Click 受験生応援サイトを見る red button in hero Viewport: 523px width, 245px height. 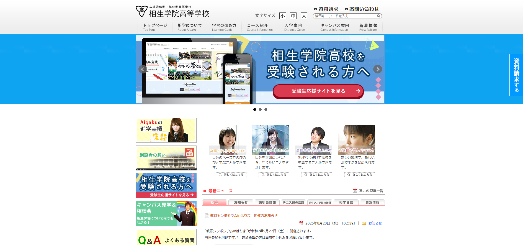pos(318,91)
